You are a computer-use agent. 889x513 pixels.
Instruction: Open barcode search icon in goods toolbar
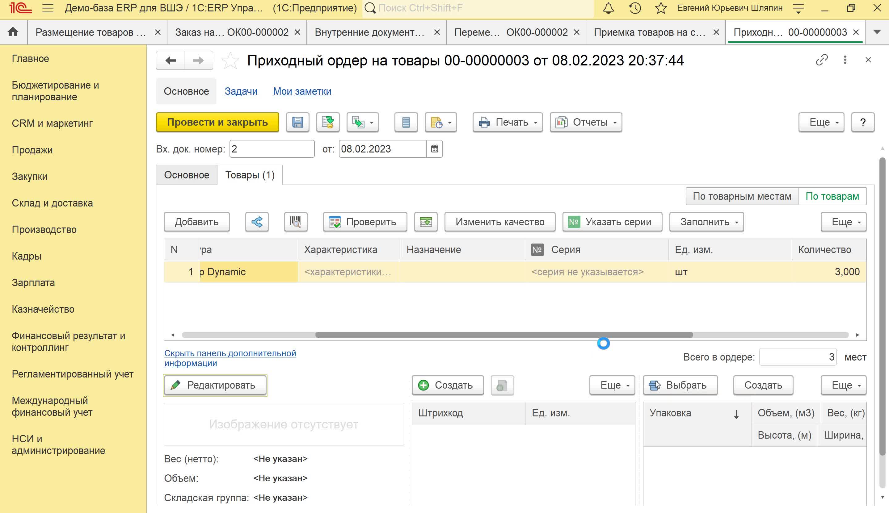(296, 222)
